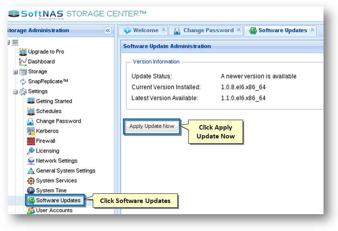Click the System Time clock icon

(31, 190)
